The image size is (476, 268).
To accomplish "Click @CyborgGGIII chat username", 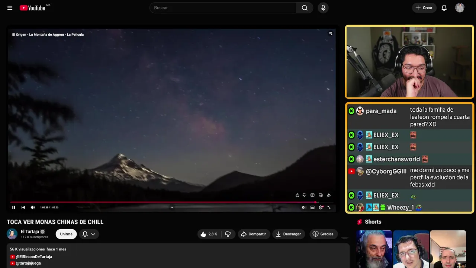I will click(386, 172).
